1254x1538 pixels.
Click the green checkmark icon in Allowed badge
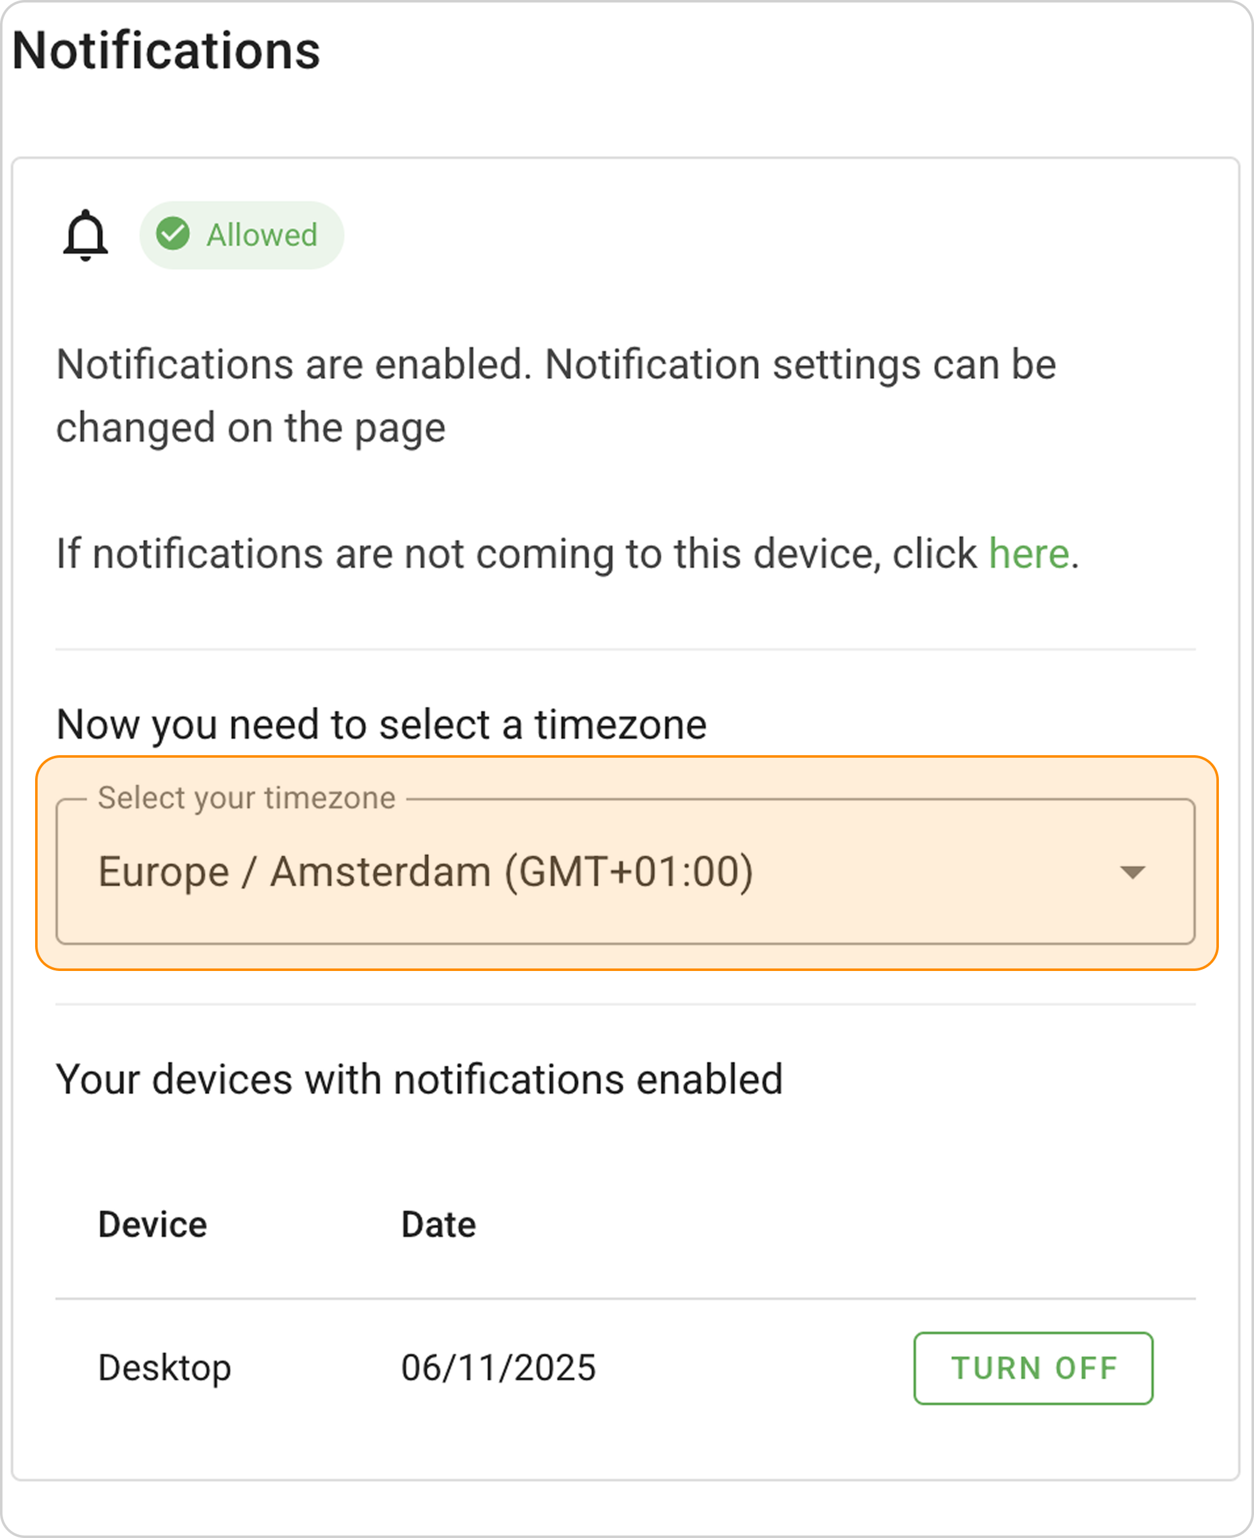(x=173, y=234)
